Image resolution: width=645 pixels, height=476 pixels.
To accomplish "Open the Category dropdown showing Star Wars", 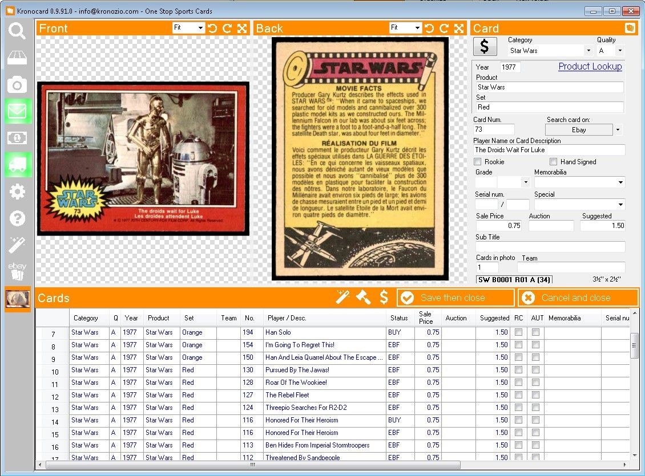I will point(550,51).
